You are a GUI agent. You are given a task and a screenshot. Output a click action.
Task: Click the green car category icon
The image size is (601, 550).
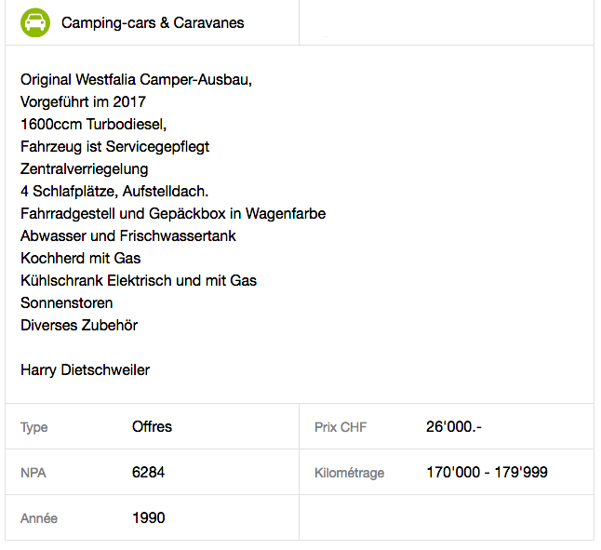(x=35, y=22)
